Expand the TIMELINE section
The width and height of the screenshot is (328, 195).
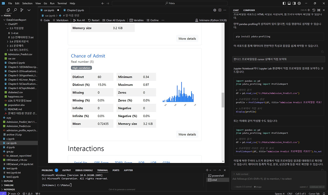(19, 185)
